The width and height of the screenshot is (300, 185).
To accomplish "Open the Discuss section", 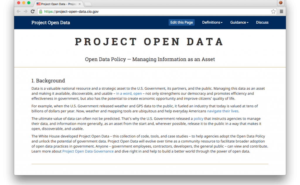I will pyautogui.click(x=262, y=23).
